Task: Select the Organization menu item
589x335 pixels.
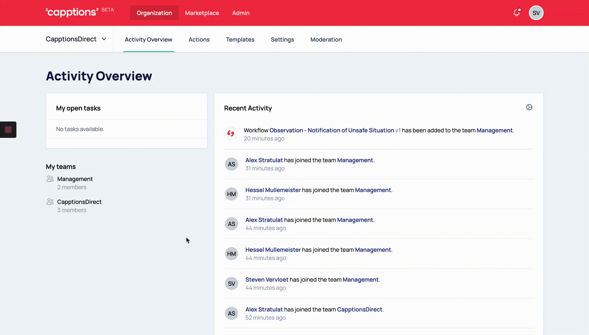Action: pos(154,13)
